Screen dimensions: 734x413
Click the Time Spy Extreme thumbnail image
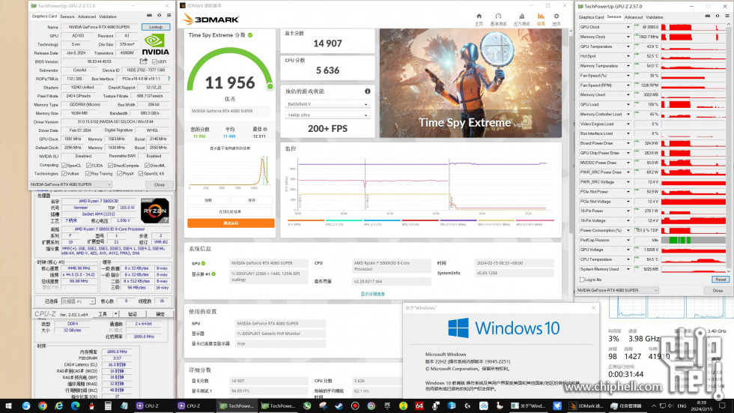470,83
